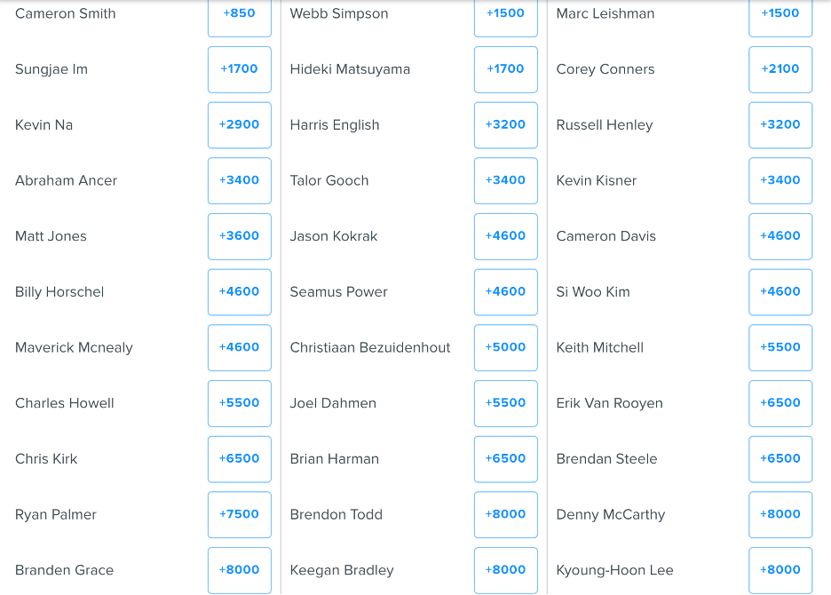This screenshot has width=831, height=595.
Task: Add Kevin Na at +2900
Action: [x=240, y=125]
